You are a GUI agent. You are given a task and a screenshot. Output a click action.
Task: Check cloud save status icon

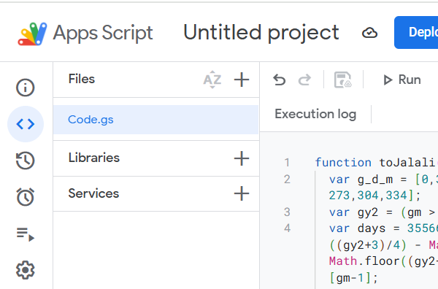coord(369,33)
